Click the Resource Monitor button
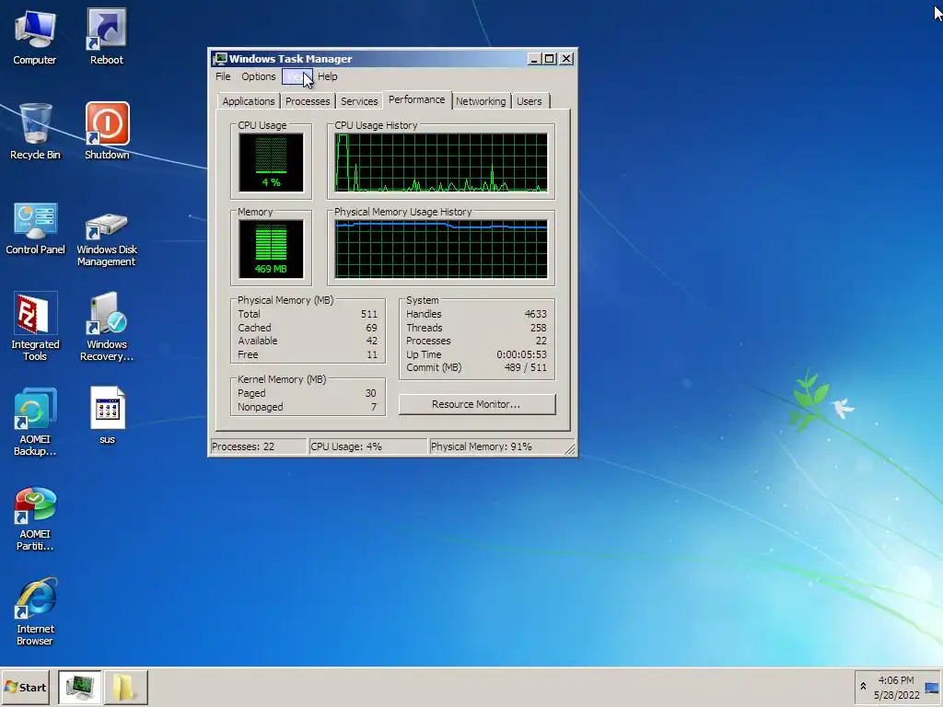943x707 pixels. pyautogui.click(x=476, y=404)
